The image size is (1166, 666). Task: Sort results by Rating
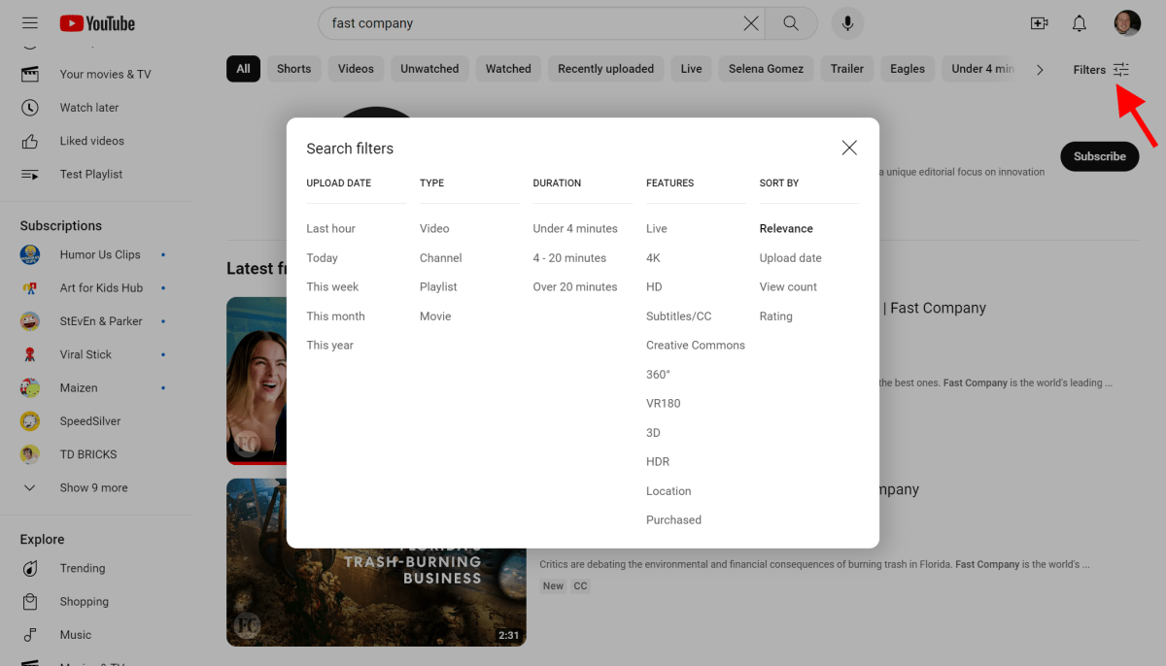coord(776,316)
